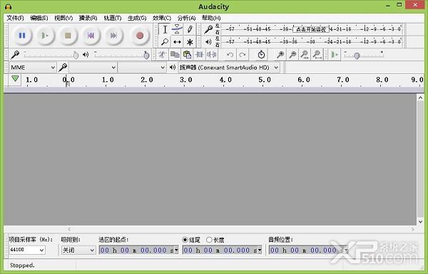Click the 点击开始监视 meter button
This screenshot has height=274, width=428.
pyautogui.click(x=311, y=29)
